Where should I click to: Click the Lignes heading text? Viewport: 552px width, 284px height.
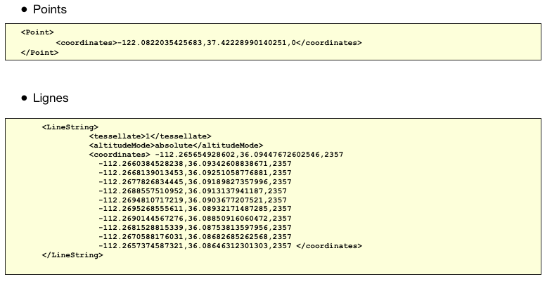click(51, 98)
